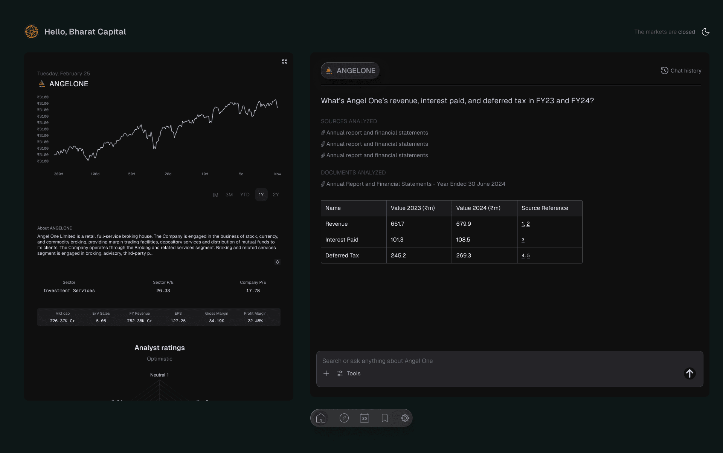This screenshot has width=723, height=453.
Task: Select the 2Y chart range
Action: (276, 195)
